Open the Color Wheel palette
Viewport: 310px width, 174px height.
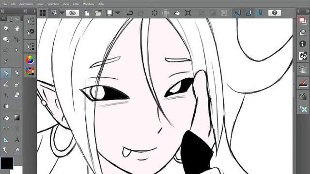[30, 60]
